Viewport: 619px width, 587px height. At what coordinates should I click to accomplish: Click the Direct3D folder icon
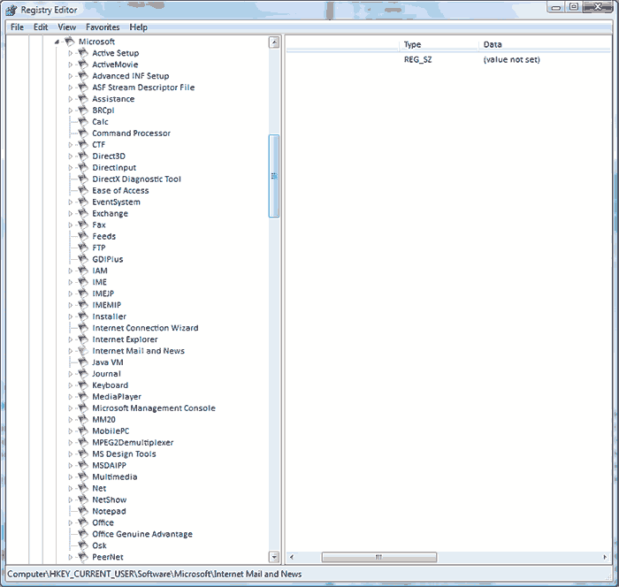tap(83, 156)
